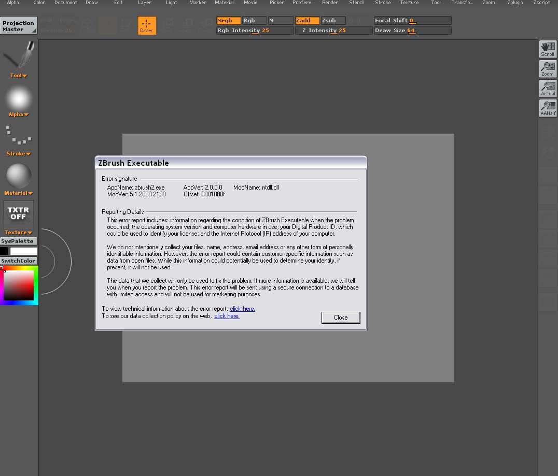This screenshot has height=476, width=558.
Task: Select the current Tool brush thumbnail
Action: coord(19,55)
